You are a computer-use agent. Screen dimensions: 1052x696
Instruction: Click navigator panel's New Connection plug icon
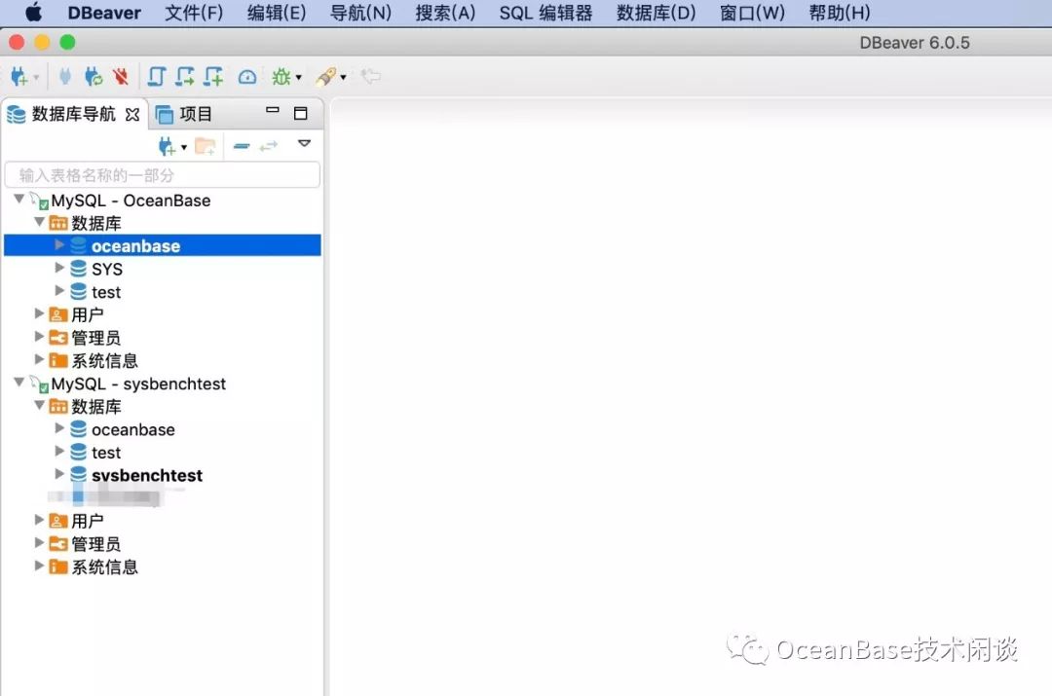[167, 145]
